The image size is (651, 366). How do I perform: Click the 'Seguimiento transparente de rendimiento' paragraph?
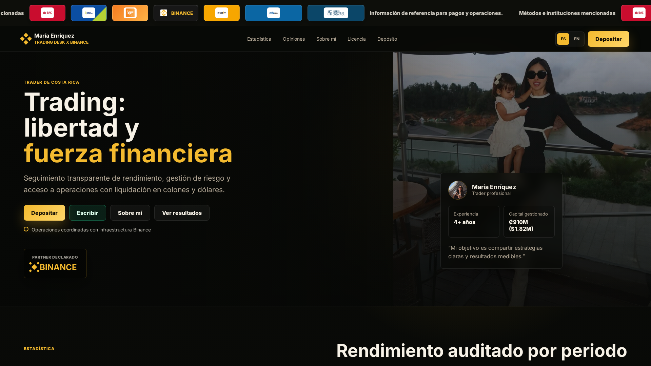127,184
